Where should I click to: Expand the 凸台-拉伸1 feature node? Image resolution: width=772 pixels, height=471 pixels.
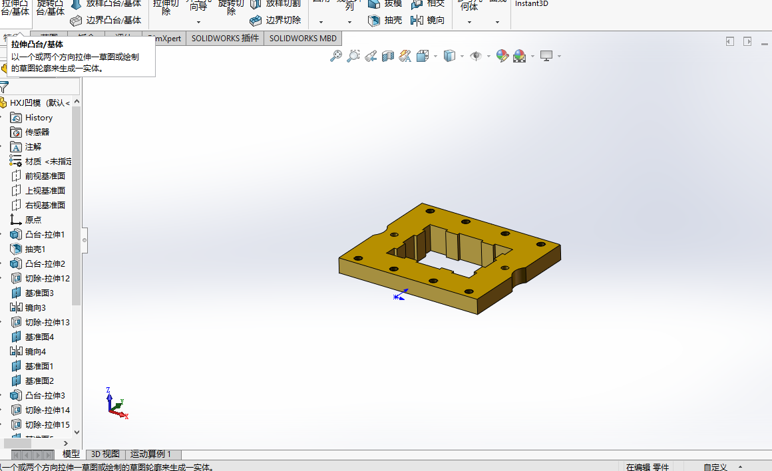[1, 235]
